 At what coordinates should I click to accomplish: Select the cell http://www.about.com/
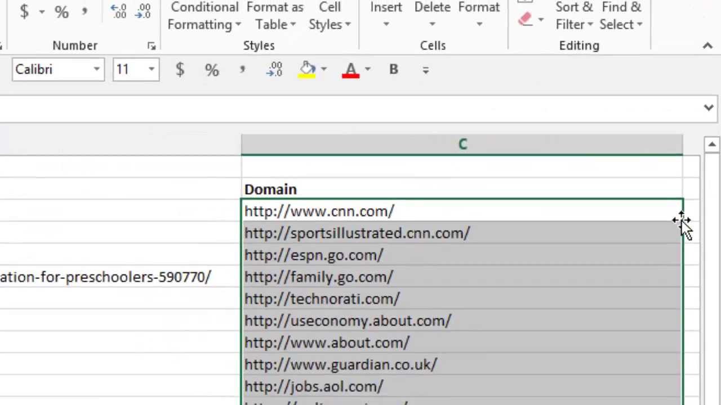(x=462, y=343)
